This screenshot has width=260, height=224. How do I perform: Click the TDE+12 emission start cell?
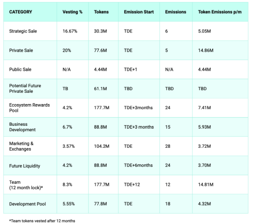[131, 184]
